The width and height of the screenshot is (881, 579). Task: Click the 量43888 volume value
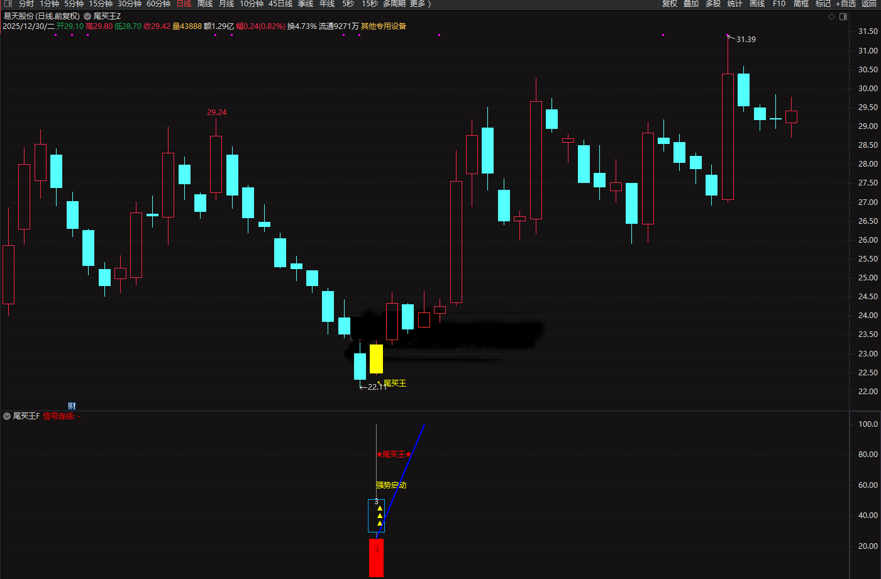187,26
